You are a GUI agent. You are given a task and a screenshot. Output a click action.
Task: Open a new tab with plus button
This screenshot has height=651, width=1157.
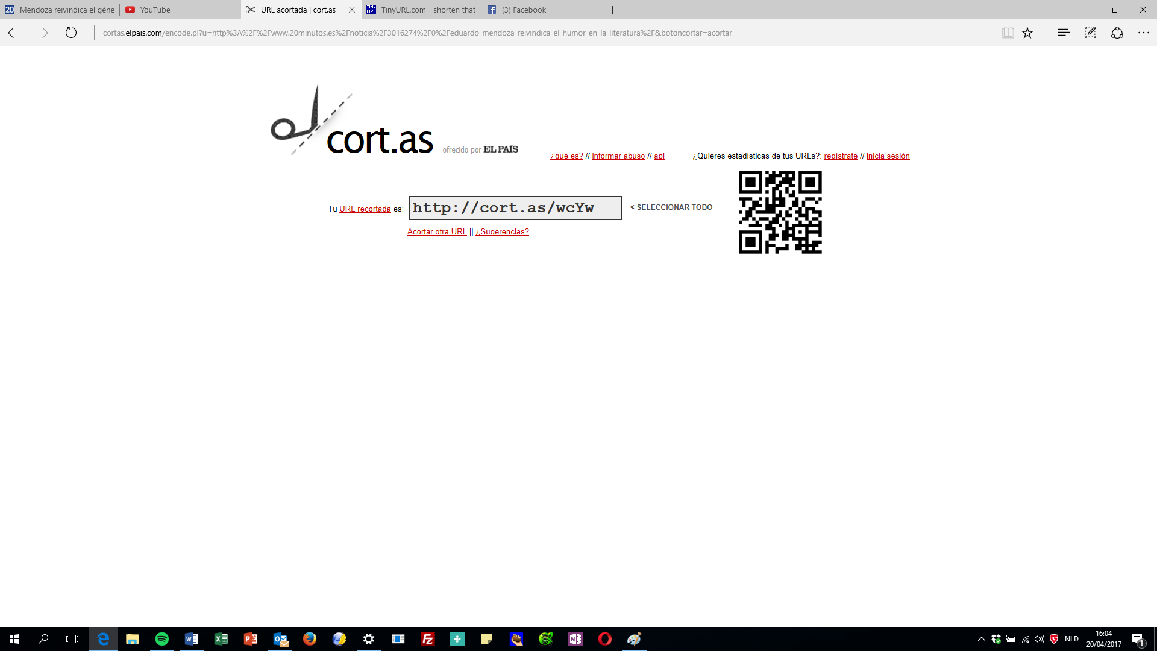point(612,10)
